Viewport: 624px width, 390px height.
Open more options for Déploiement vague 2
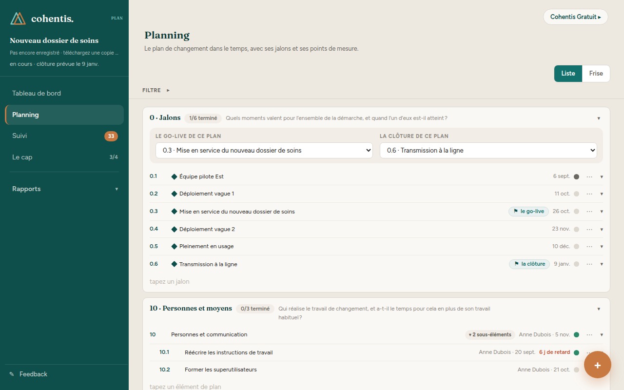[589, 229]
